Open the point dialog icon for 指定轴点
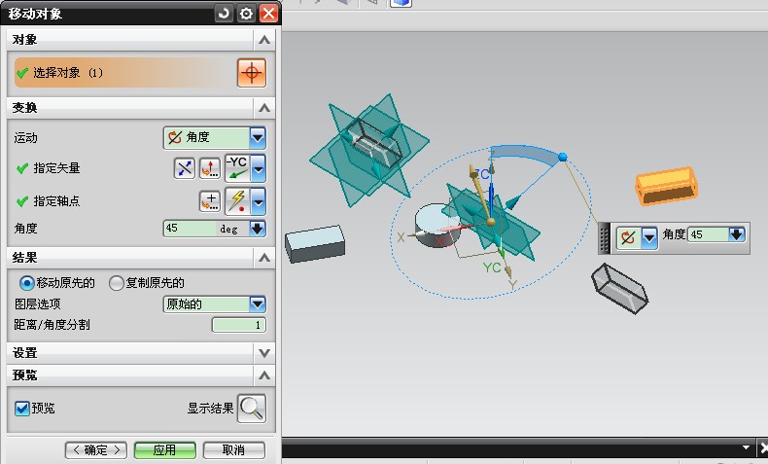The width and height of the screenshot is (768, 464). click(x=210, y=201)
